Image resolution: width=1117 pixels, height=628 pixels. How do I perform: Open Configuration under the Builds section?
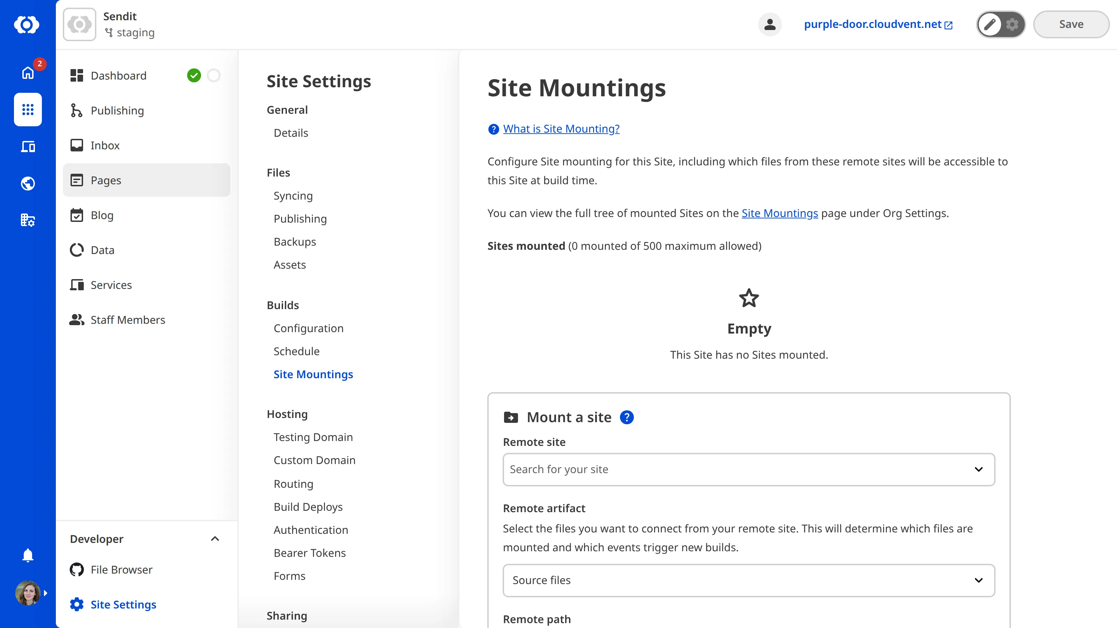pos(308,328)
